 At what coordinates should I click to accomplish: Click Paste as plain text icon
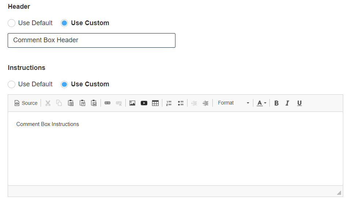coord(82,103)
